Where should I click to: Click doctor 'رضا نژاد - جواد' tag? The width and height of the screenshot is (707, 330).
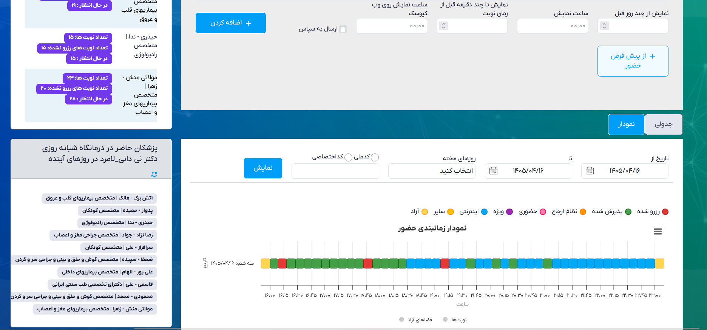tap(103, 235)
